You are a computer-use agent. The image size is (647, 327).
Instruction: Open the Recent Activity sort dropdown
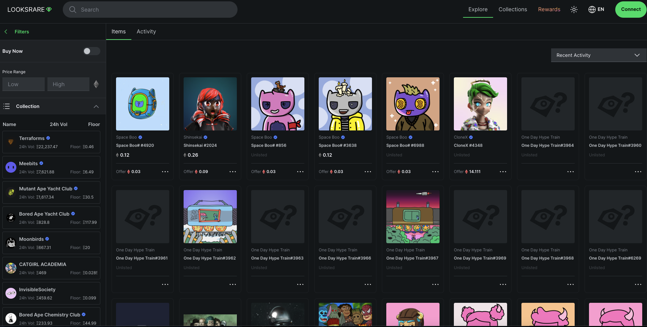(x=599, y=55)
